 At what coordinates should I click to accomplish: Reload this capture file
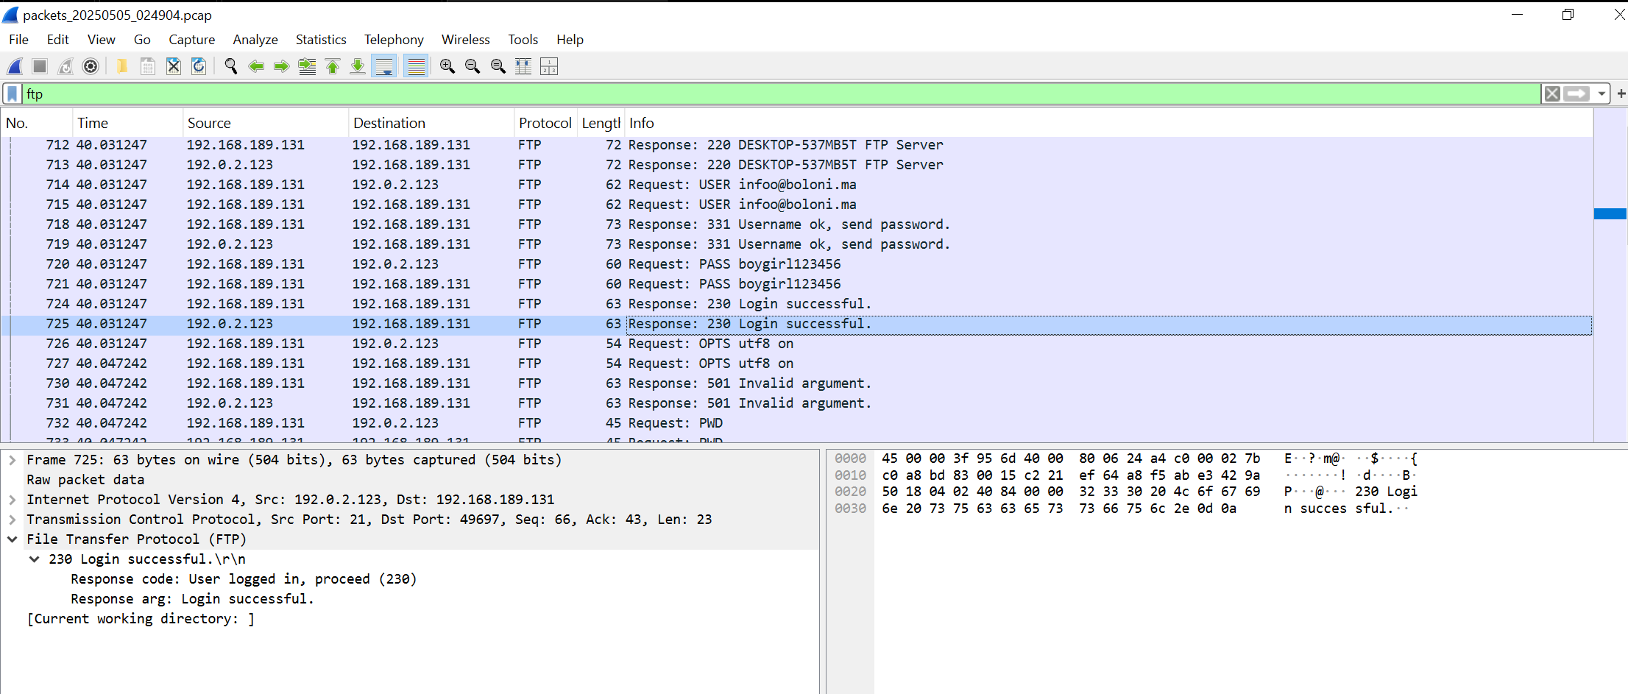pos(199,66)
